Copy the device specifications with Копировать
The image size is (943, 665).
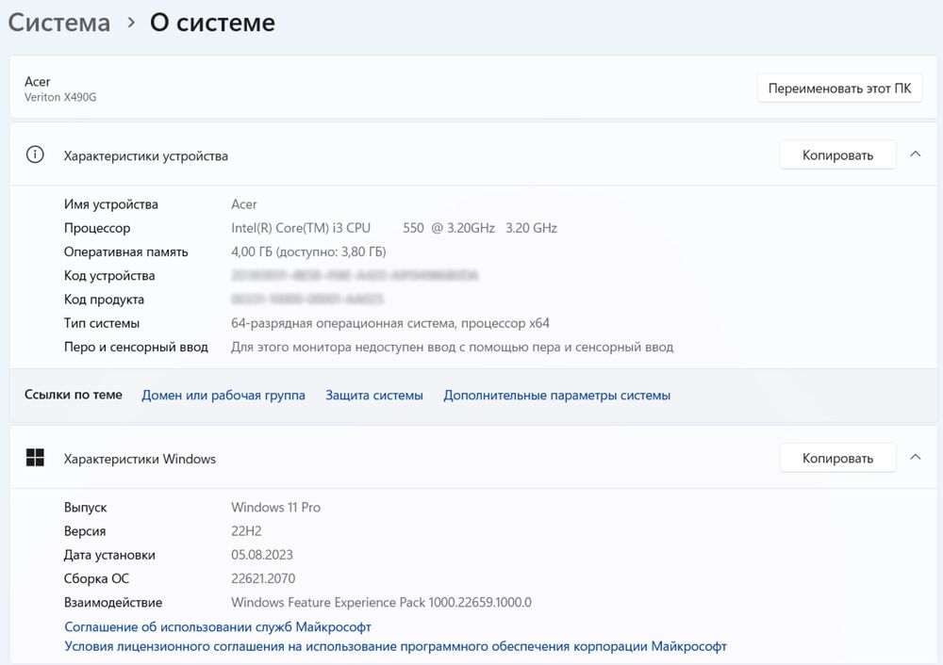point(837,155)
